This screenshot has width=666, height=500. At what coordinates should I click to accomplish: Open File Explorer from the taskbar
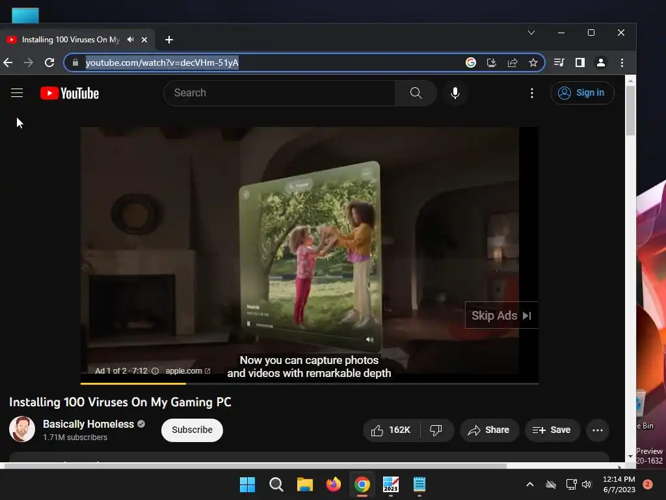point(304,484)
